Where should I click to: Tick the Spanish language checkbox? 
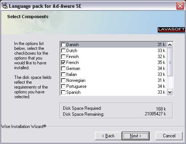(63, 92)
